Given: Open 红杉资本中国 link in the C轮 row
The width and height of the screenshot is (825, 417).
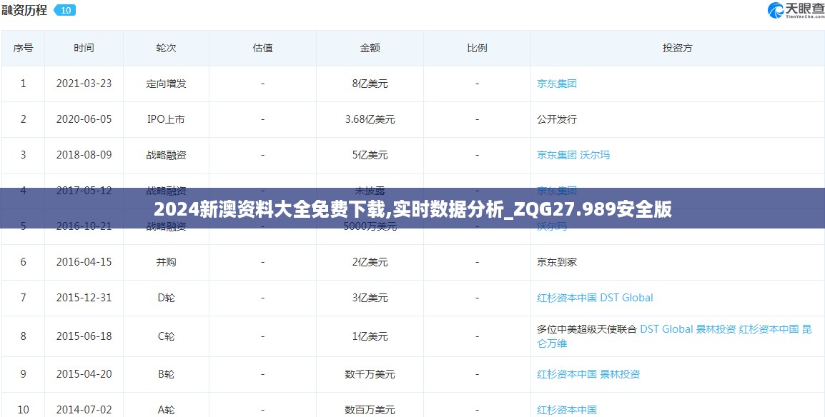Looking at the screenshot, I should pyautogui.click(x=769, y=329).
